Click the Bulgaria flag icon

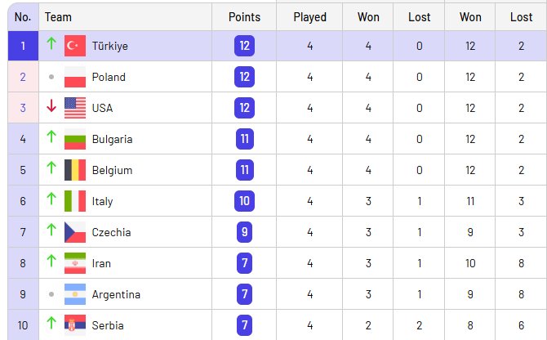(x=75, y=139)
